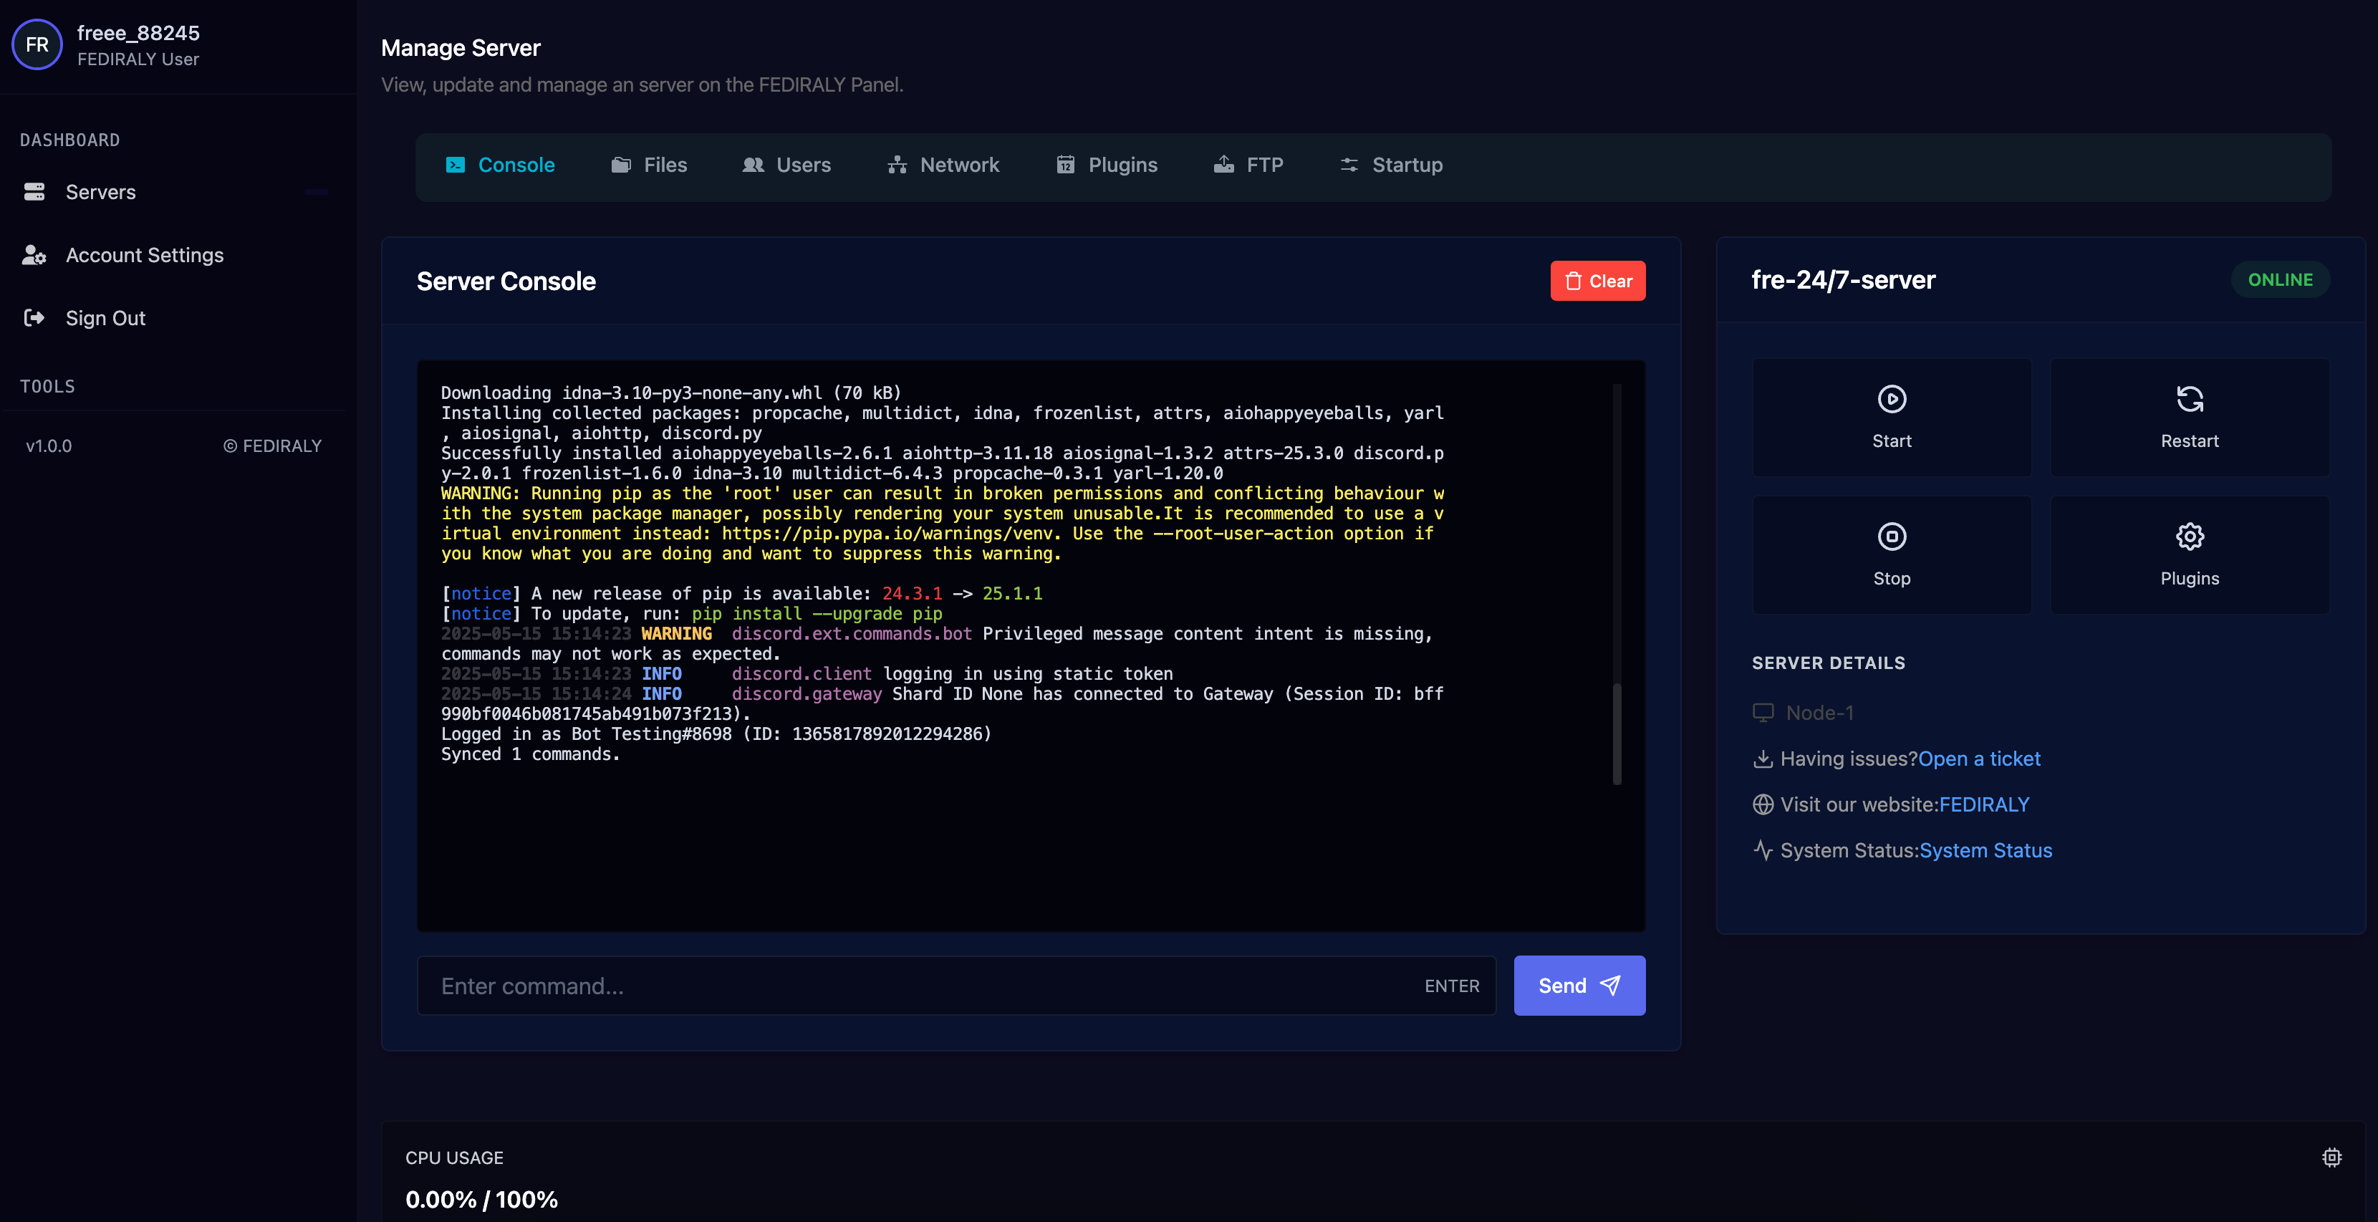Screen dimensions: 2378x1222
Task: Open the Console tab
Action: [501, 165]
